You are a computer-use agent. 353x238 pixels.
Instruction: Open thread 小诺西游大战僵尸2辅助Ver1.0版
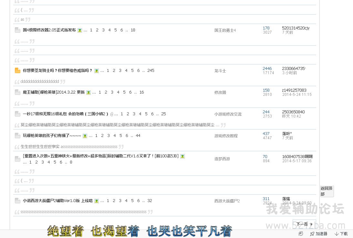pos(57,200)
